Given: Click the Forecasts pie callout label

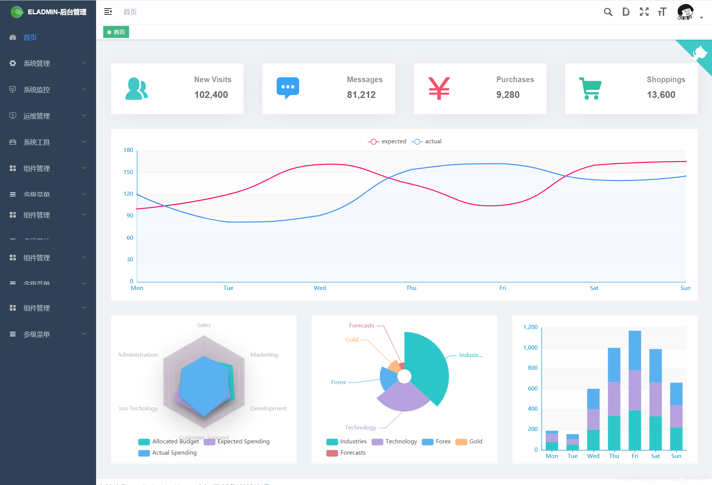Looking at the screenshot, I should (x=361, y=325).
